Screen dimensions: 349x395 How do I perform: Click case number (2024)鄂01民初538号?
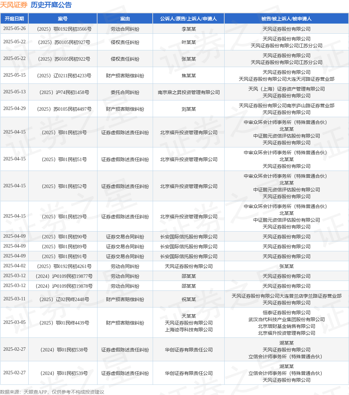[x=64, y=350]
